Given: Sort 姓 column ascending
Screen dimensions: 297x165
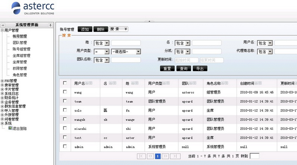Looking at the screenshot, I should 133,83.
